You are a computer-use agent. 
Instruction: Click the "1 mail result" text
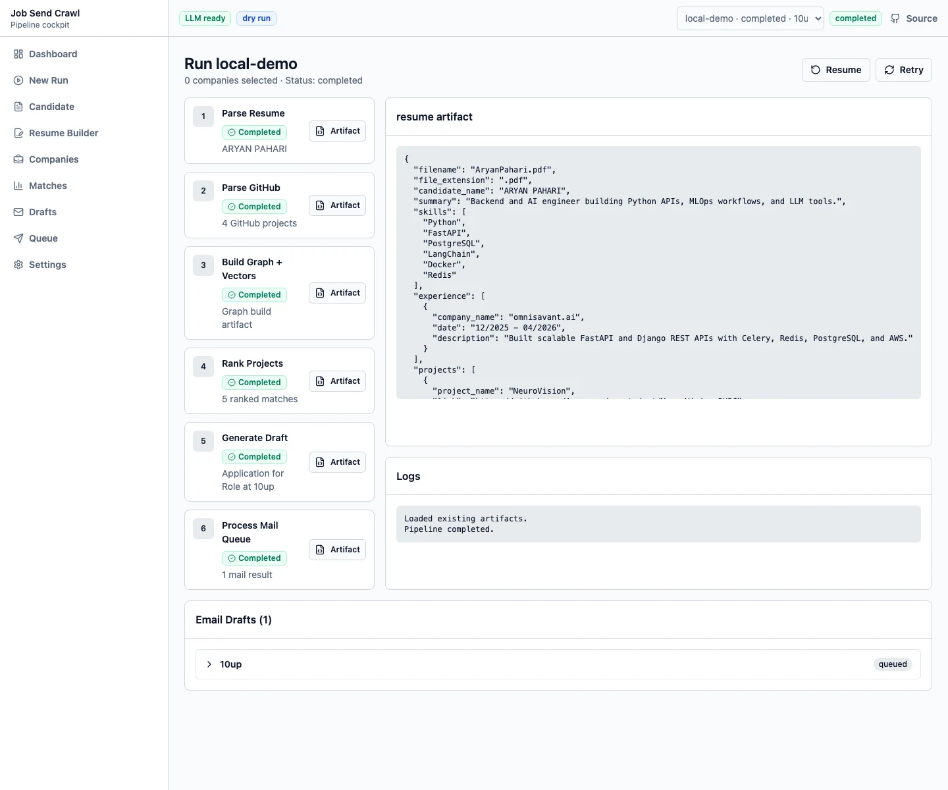click(x=247, y=575)
